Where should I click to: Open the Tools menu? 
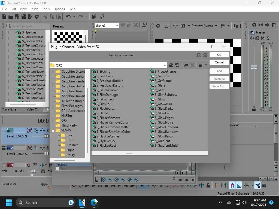(46, 9)
